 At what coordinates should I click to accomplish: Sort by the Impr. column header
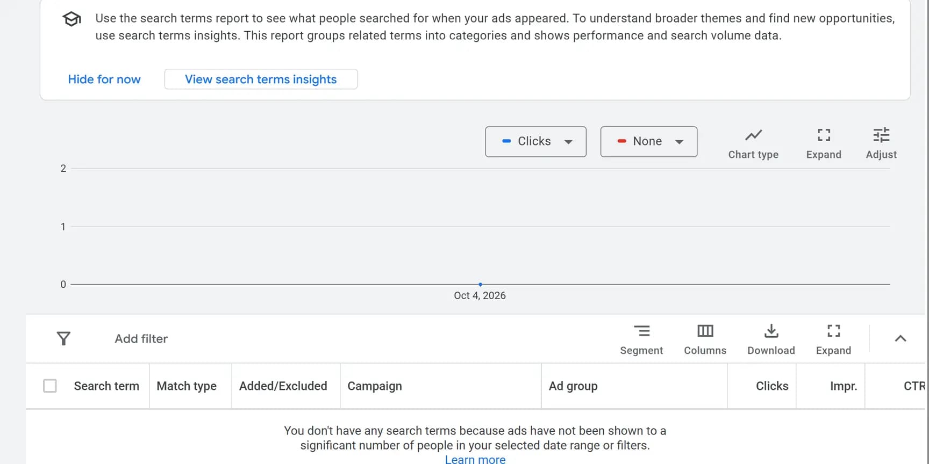pyautogui.click(x=844, y=386)
